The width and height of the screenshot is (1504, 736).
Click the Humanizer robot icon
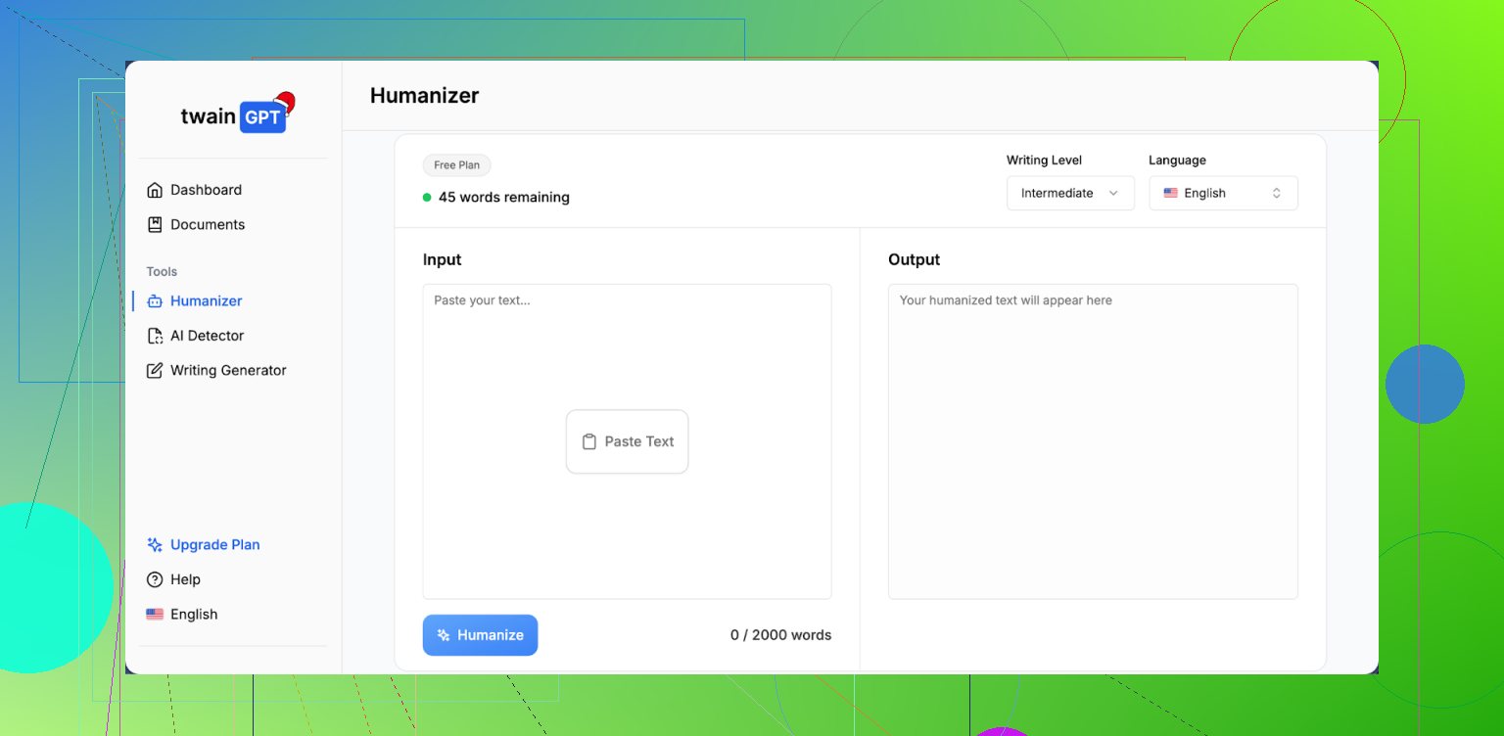(155, 301)
